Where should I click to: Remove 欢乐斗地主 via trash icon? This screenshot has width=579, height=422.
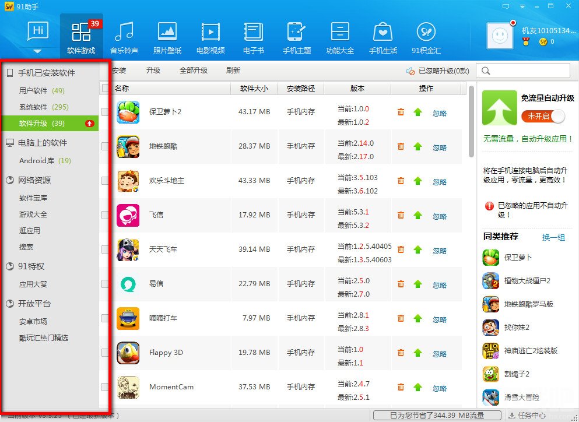pyautogui.click(x=401, y=181)
